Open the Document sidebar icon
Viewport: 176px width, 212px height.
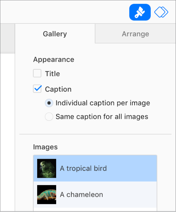coord(161,12)
